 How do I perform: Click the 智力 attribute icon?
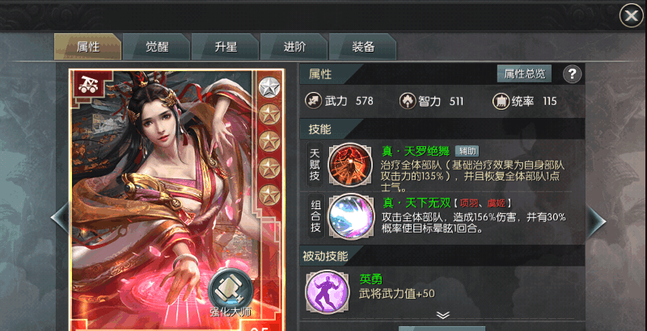coord(408,101)
